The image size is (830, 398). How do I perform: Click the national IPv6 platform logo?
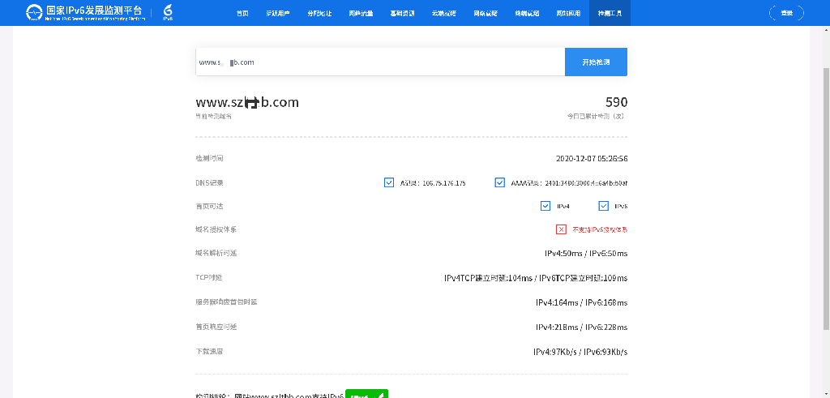coord(85,12)
